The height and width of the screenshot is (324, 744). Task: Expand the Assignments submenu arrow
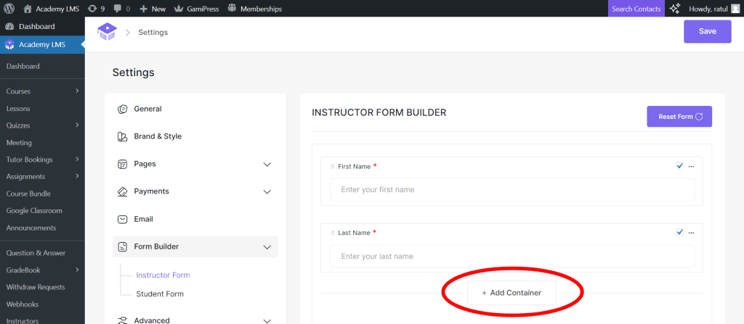coord(77,176)
